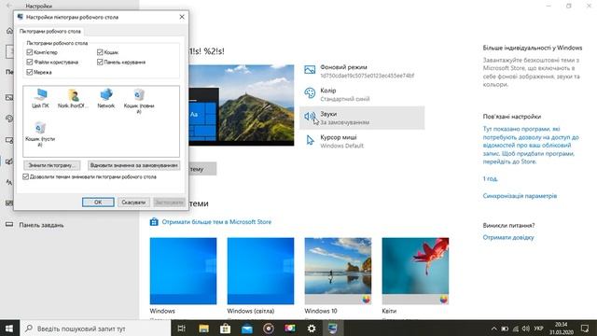Close the desktop icon settings dialog
Viewport: 597px width, 336px height.
click(182, 17)
